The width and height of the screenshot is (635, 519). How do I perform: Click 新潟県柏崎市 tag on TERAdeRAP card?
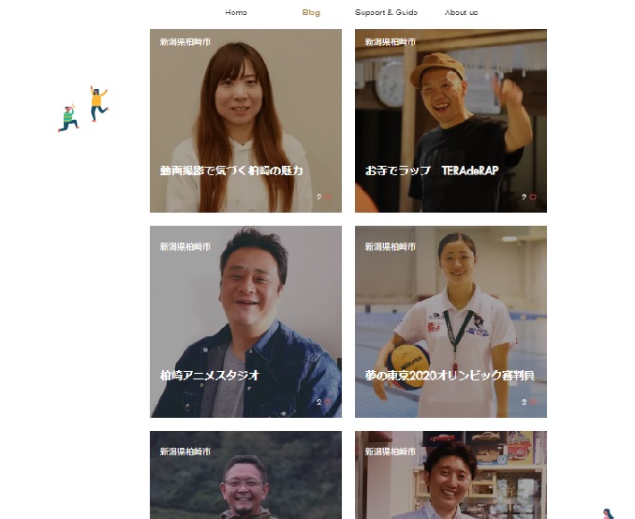pyautogui.click(x=390, y=42)
